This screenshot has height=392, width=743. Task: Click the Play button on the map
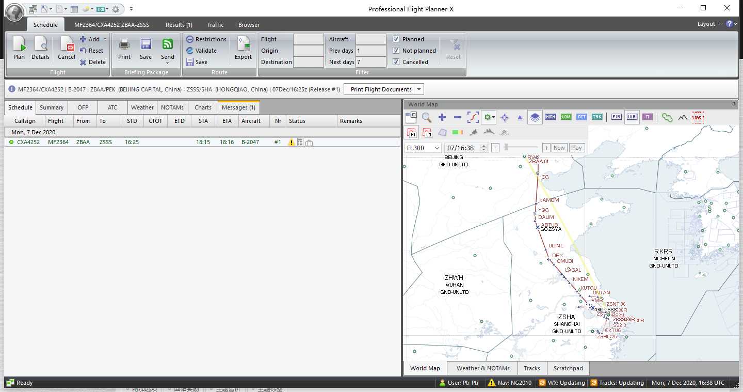[x=576, y=148]
